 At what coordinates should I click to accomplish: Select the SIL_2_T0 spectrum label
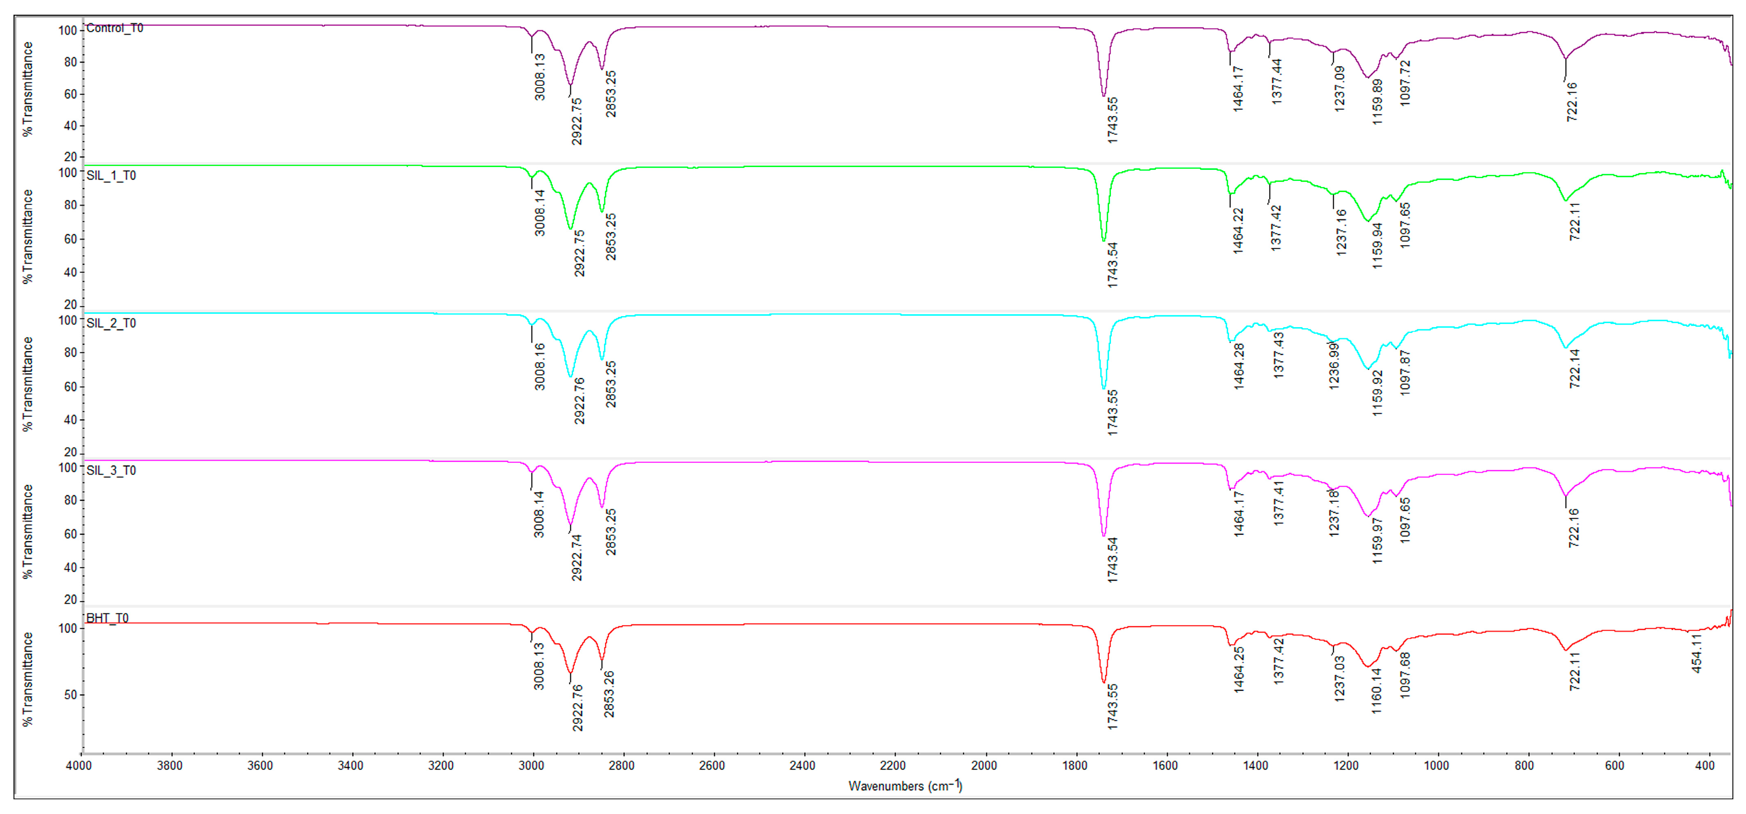(x=111, y=323)
